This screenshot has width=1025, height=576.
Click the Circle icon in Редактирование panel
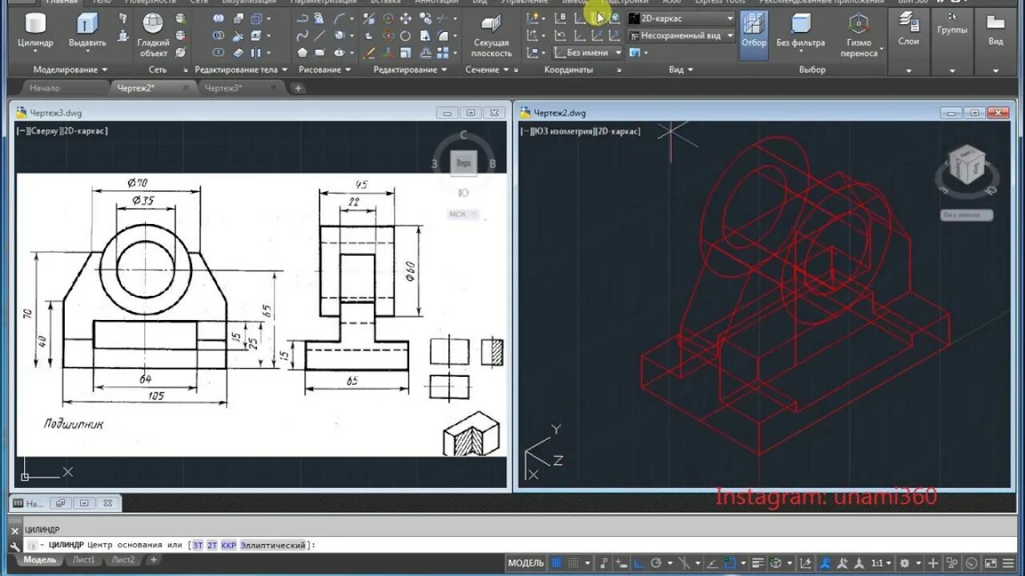(x=405, y=35)
